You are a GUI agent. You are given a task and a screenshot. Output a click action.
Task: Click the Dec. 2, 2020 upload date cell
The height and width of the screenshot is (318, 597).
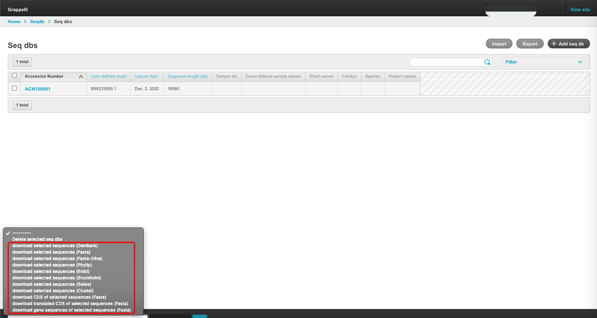point(147,89)
